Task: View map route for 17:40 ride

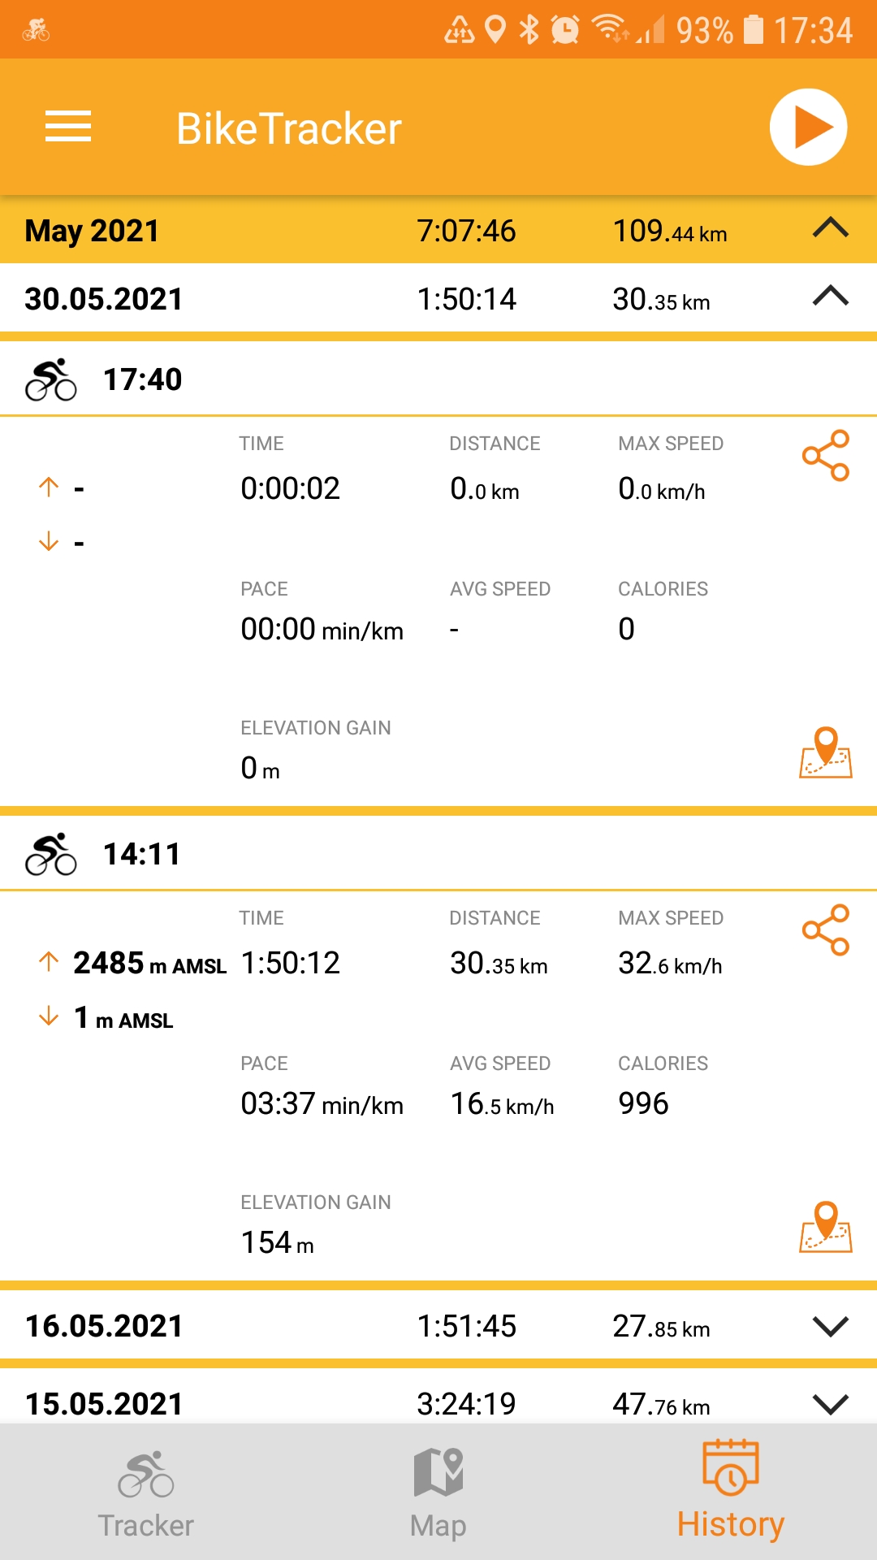Action: click(x=825, y=753)
